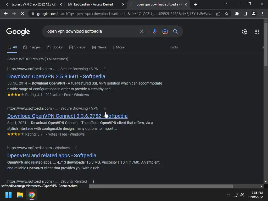
Task: Show hidden system tray icons
Action: pos(228,195)
